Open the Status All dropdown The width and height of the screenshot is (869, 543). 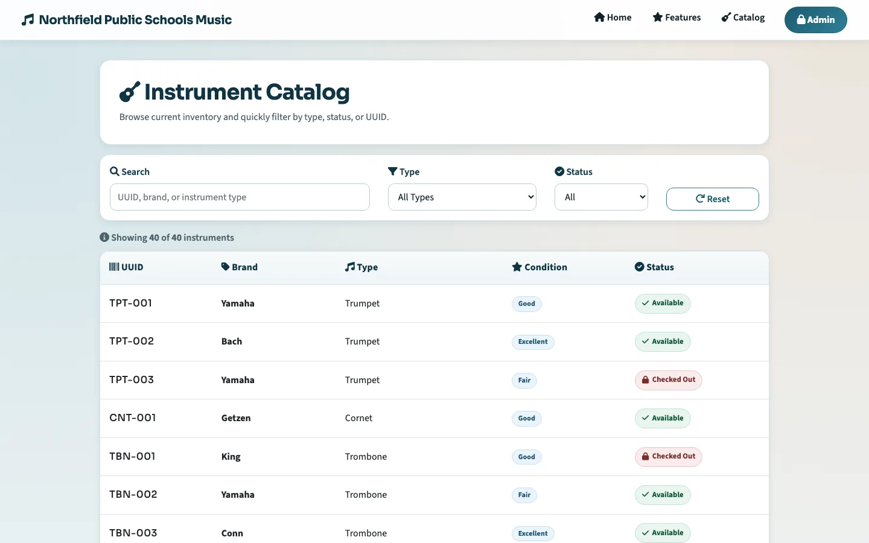click(601, 197)
